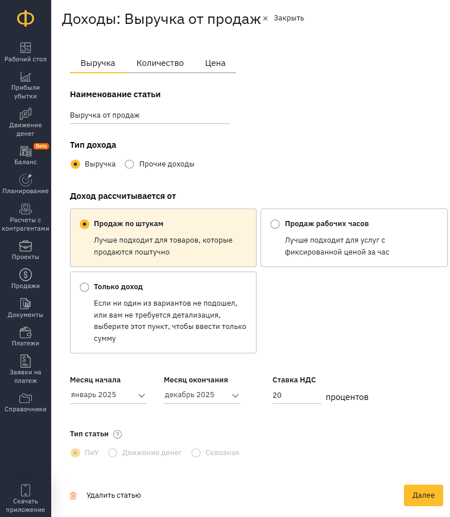Open Платежи wallet icon
450x517 pixels.
(x=26, y=332)
